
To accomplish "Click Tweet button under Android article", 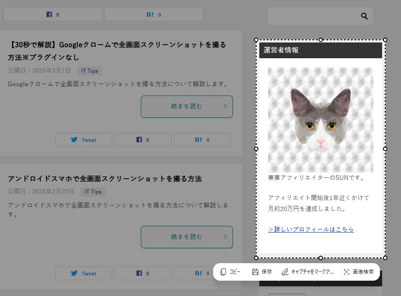I will pyautogui.click(x=84, y=273).
